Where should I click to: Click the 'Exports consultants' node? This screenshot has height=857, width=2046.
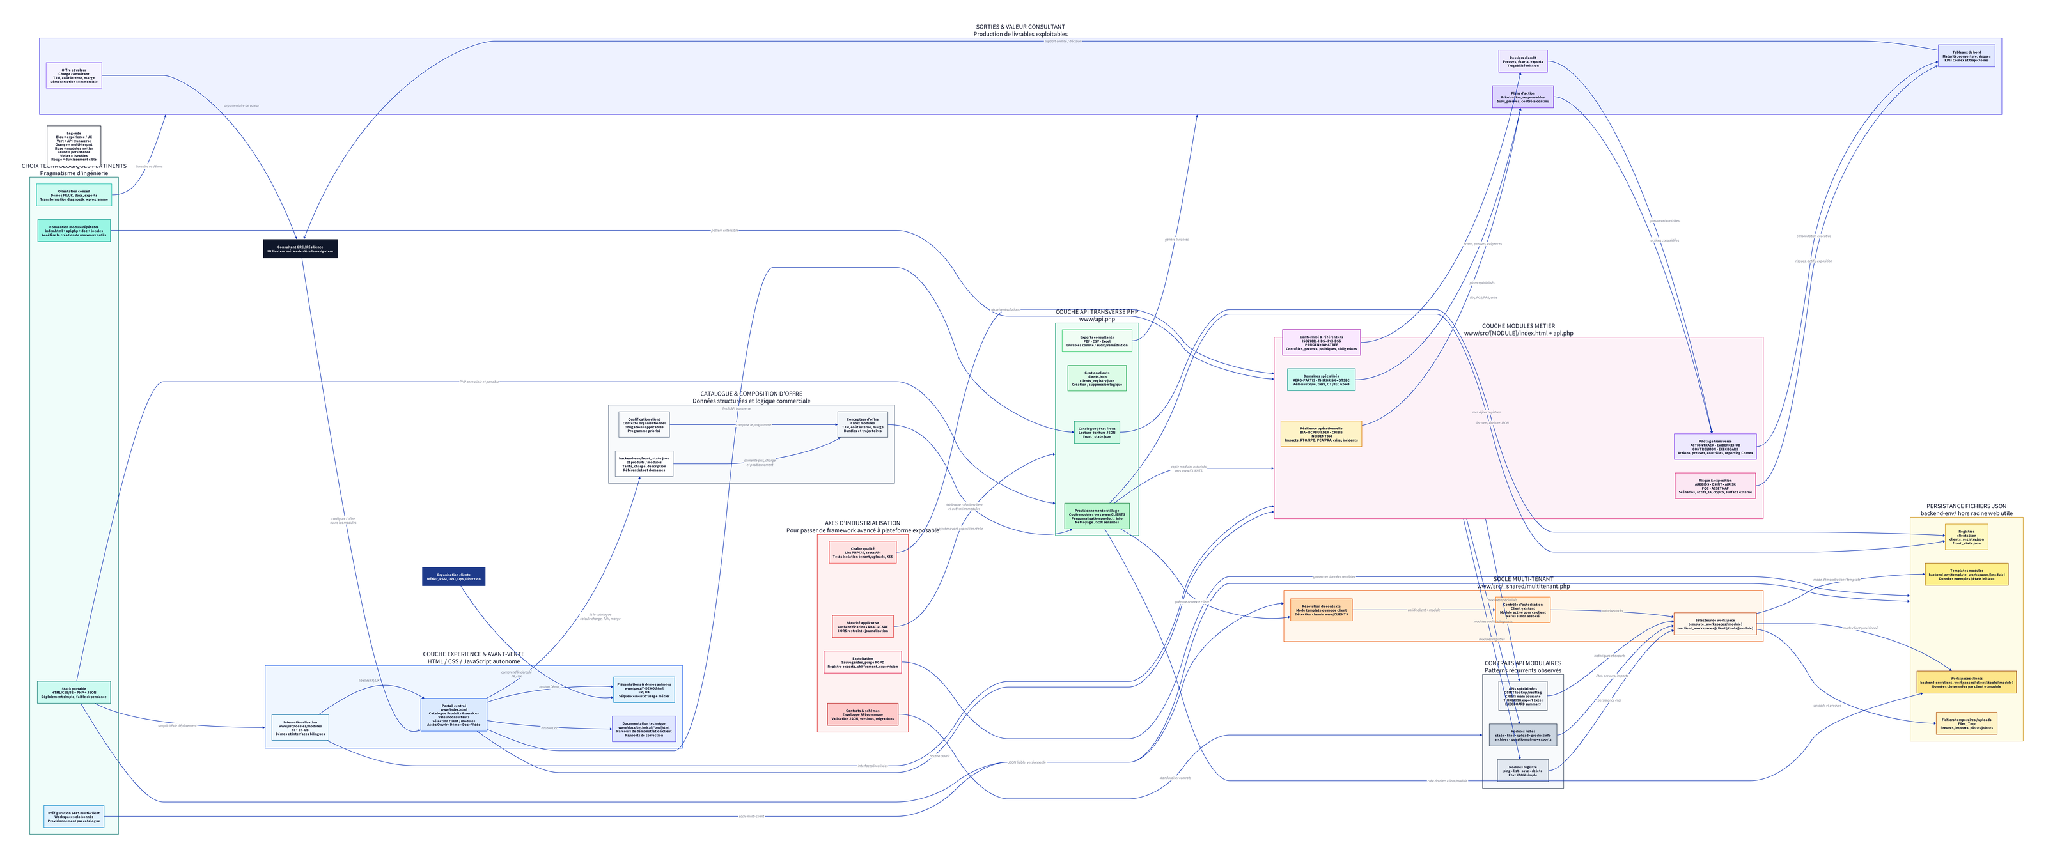1097,341
